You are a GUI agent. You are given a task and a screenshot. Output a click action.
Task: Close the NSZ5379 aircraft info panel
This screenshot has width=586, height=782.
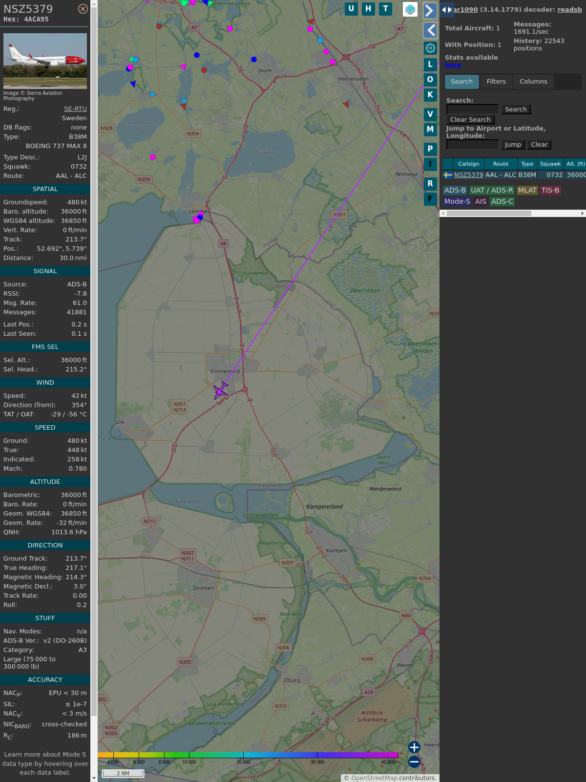click(83, 9)
